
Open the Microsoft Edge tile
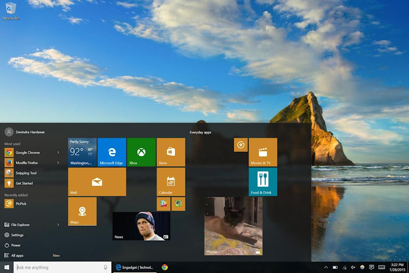point(111,152)
